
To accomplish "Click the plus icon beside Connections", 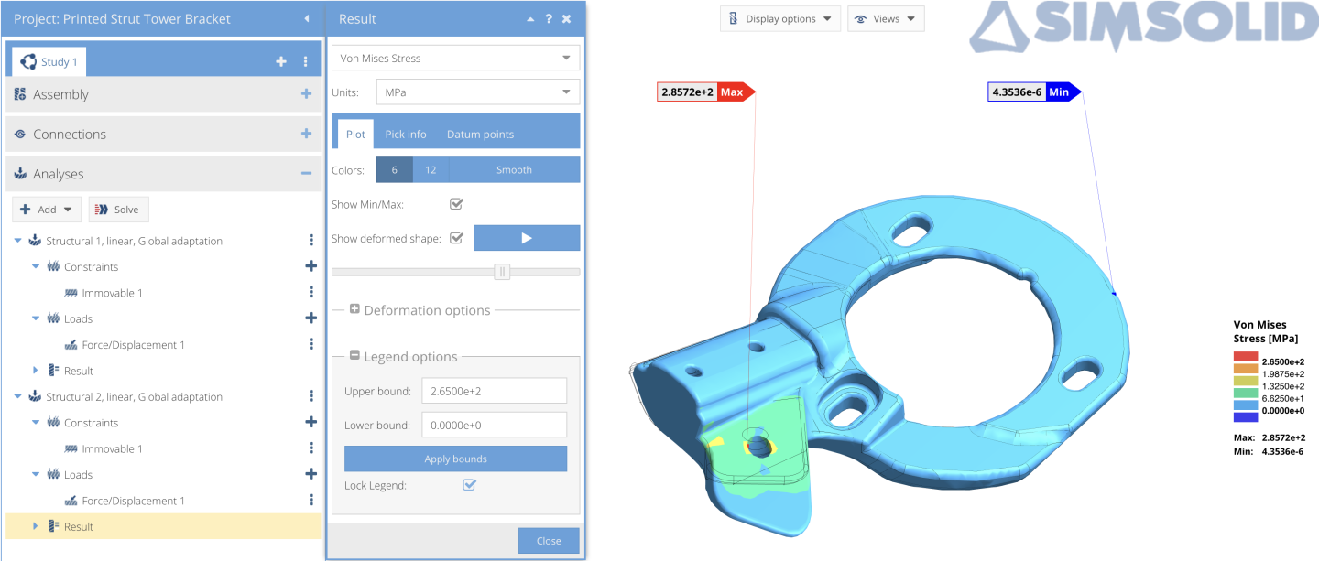I will click(x=306, y=134).
